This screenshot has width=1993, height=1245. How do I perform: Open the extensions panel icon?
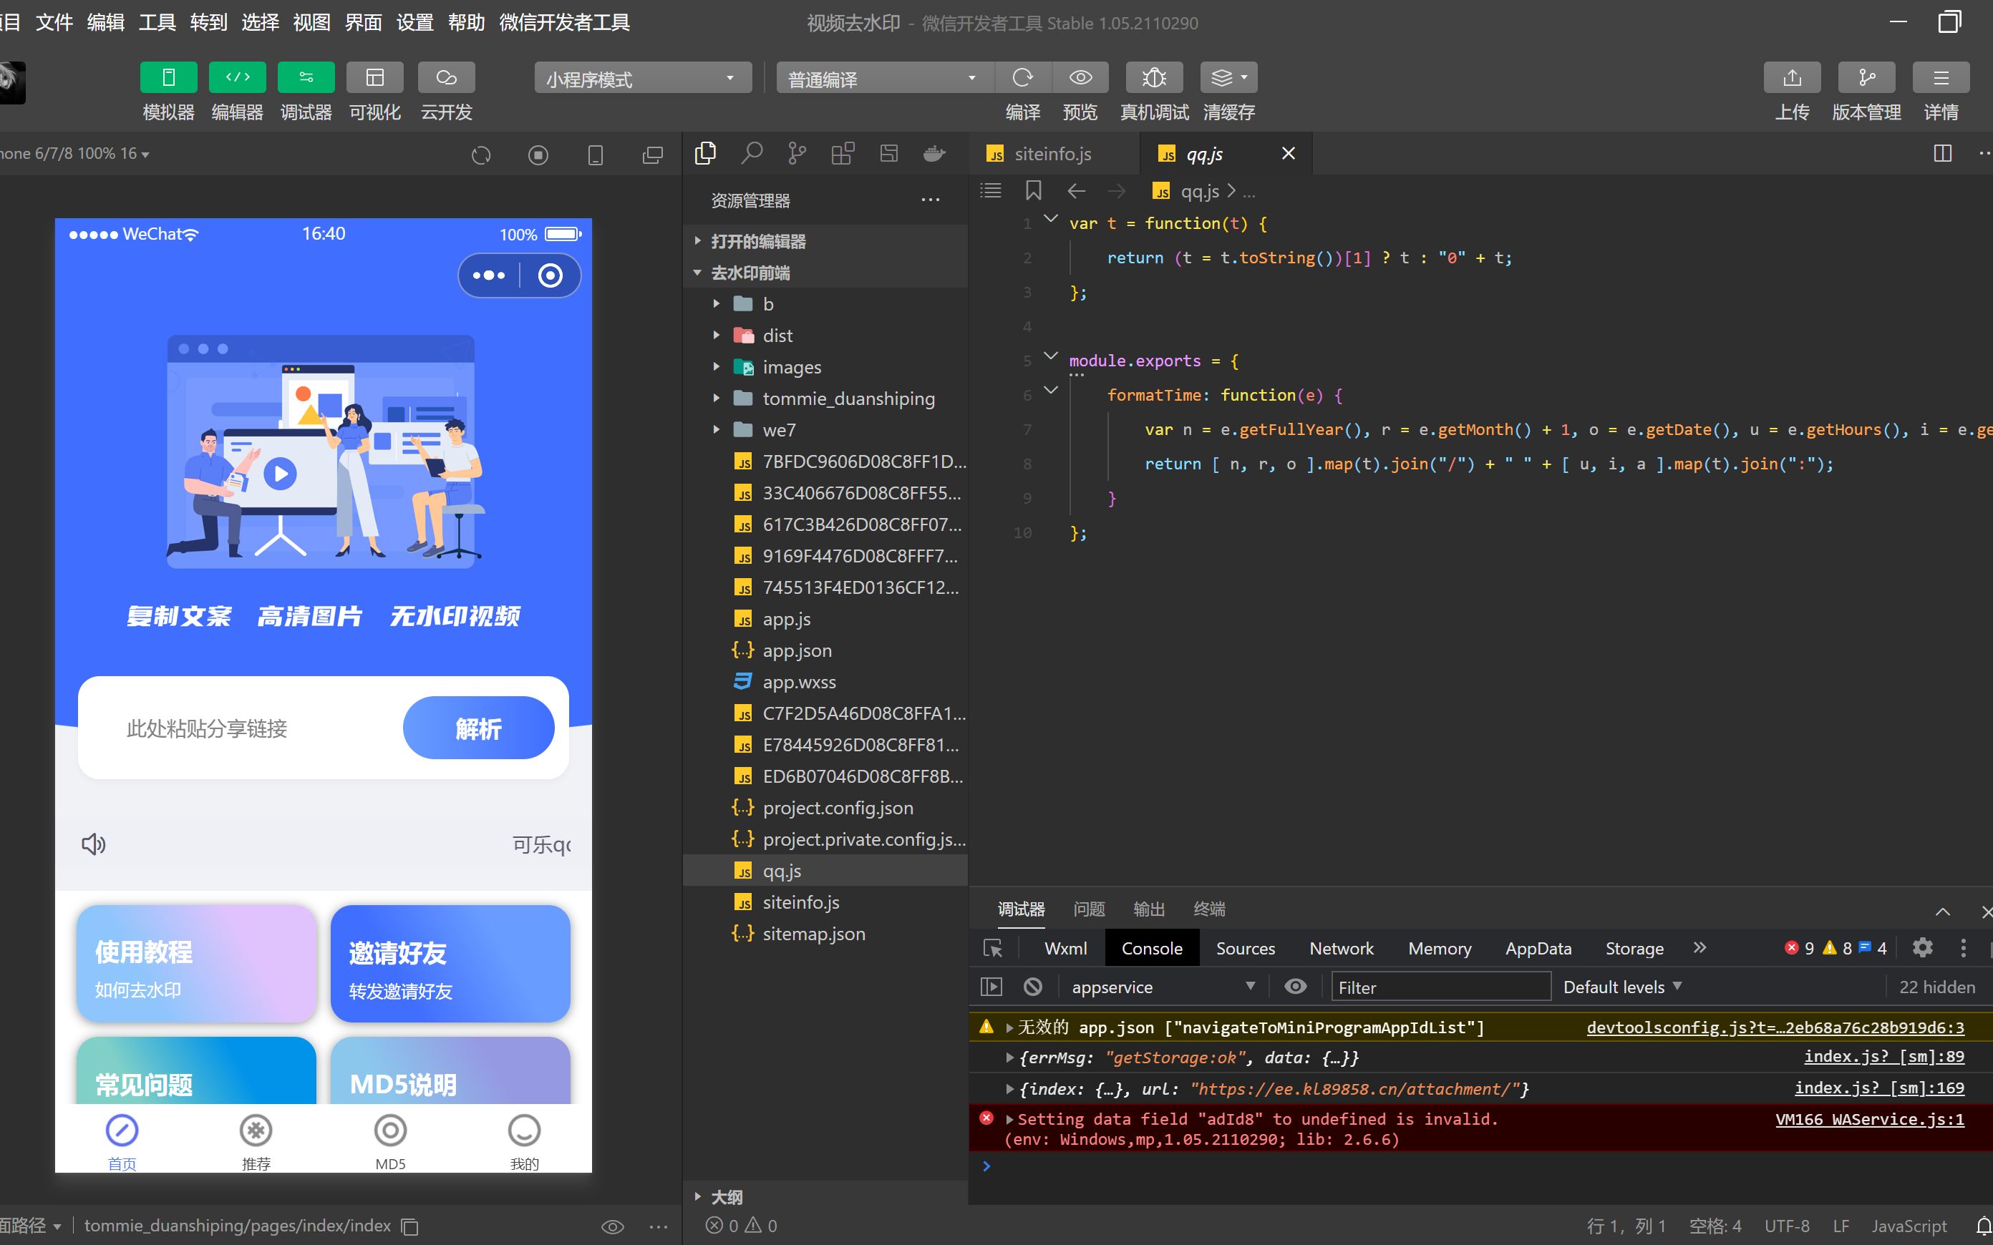(843, 153)
